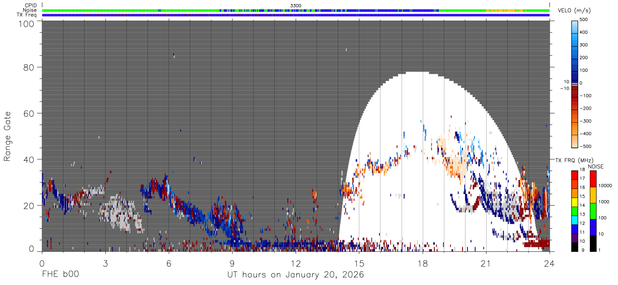Click the 60 tick on Range Gate axis
This screenshot has width=618, height=285.
click(x=29, y=114)
